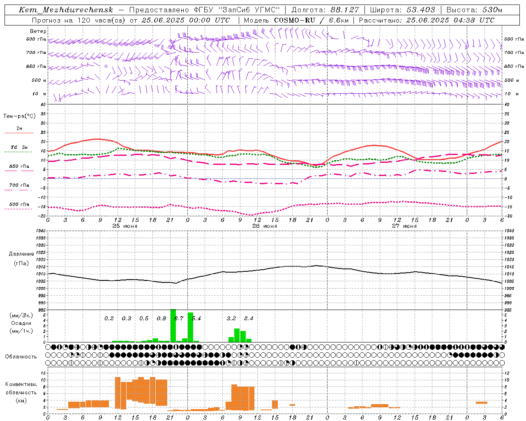
Task: Click the red '2м' temperature legend entry
Action: click(x=19, y=129)
